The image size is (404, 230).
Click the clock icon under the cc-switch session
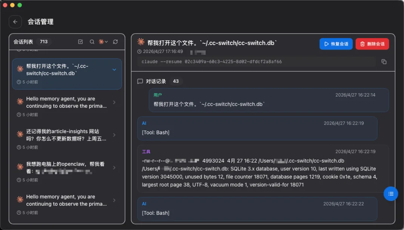tap(18, 82)
